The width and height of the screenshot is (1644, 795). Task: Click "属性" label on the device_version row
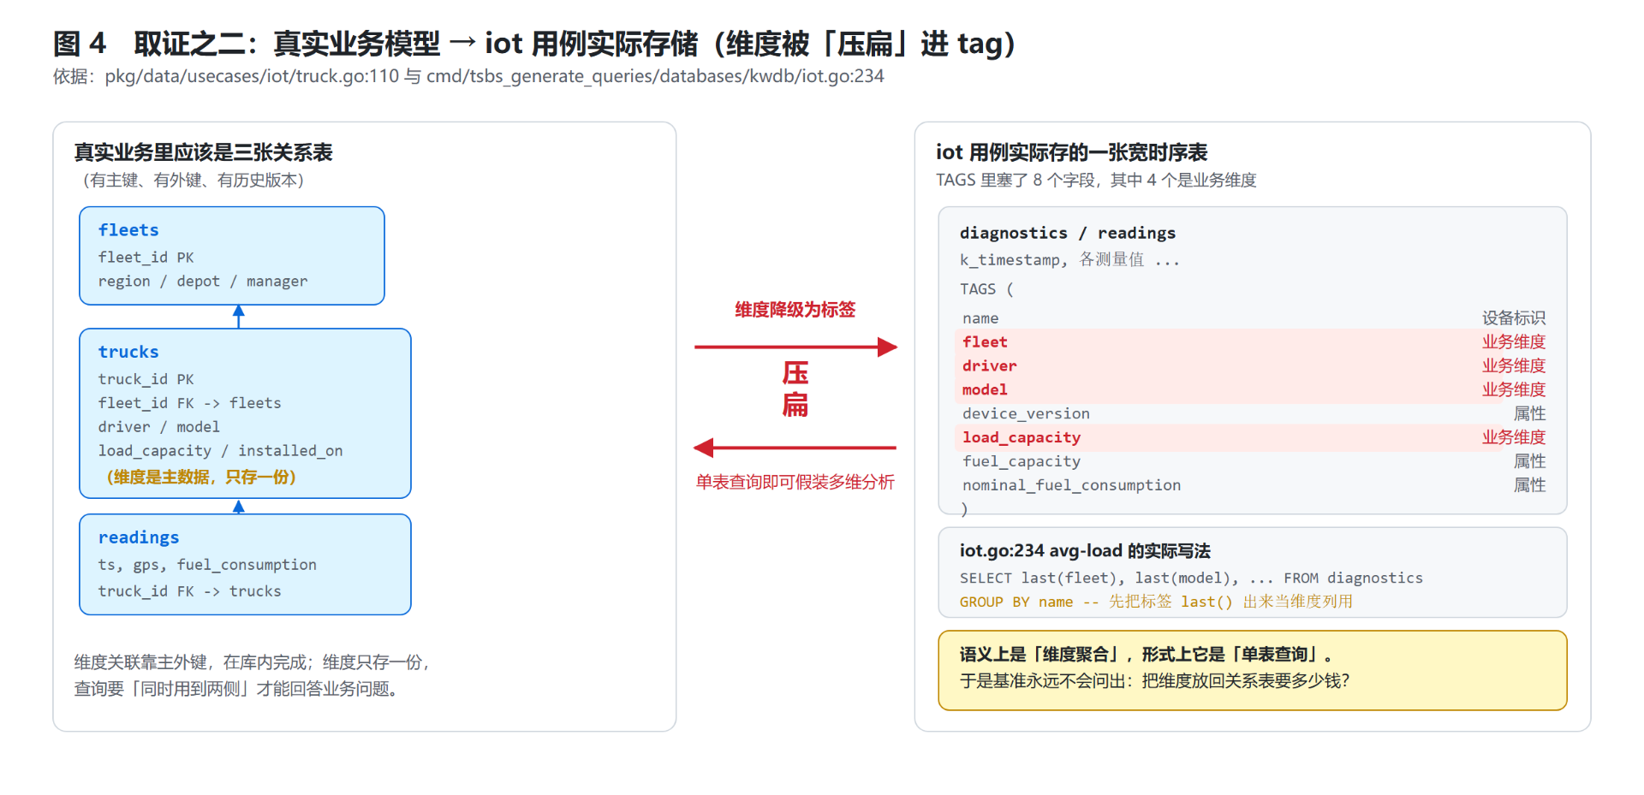click(1530, 414)
